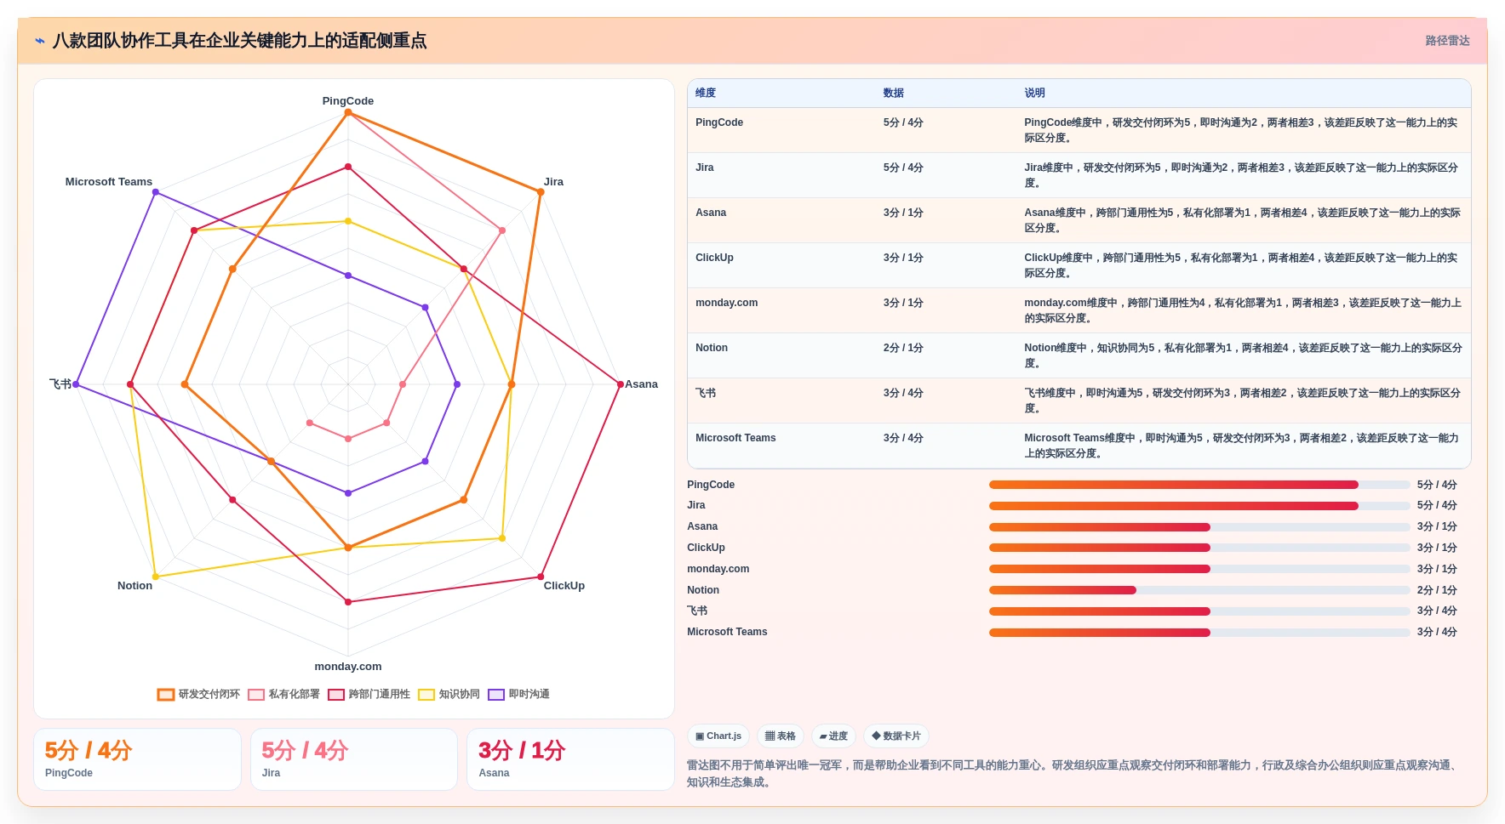Click the Asana row name in table
Screen dimensions: 1505x824
click(x=711, y=213)
